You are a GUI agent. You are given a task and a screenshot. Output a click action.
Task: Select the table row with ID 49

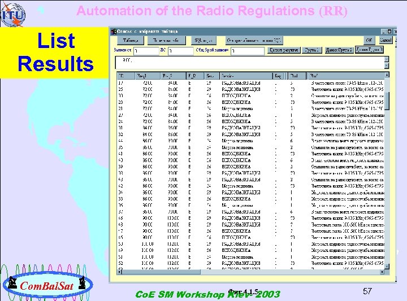click(251, 250)
